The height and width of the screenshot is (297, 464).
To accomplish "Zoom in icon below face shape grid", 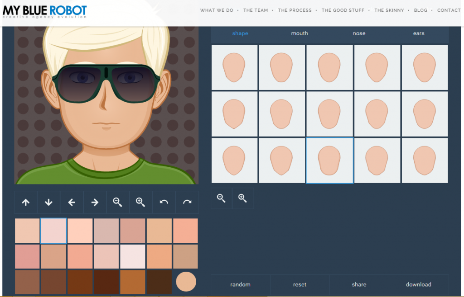I will click(x=243, y=198).
